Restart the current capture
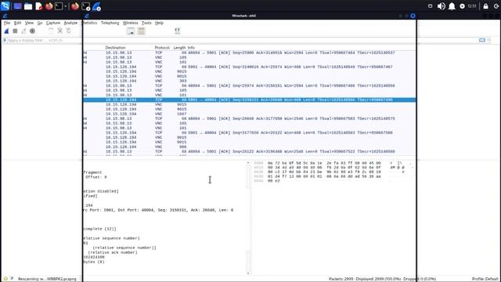Viewport: 501px width, 282px height. 23,31
